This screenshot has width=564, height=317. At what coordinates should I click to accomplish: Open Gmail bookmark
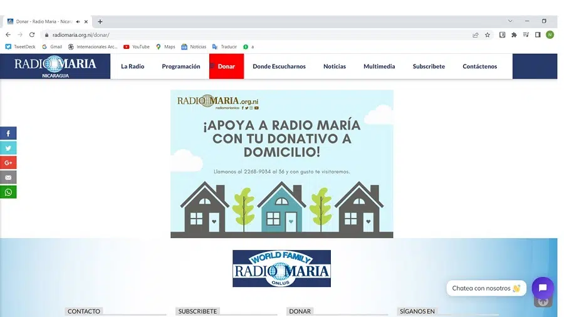pyautogui.click(x=52, y=47)
